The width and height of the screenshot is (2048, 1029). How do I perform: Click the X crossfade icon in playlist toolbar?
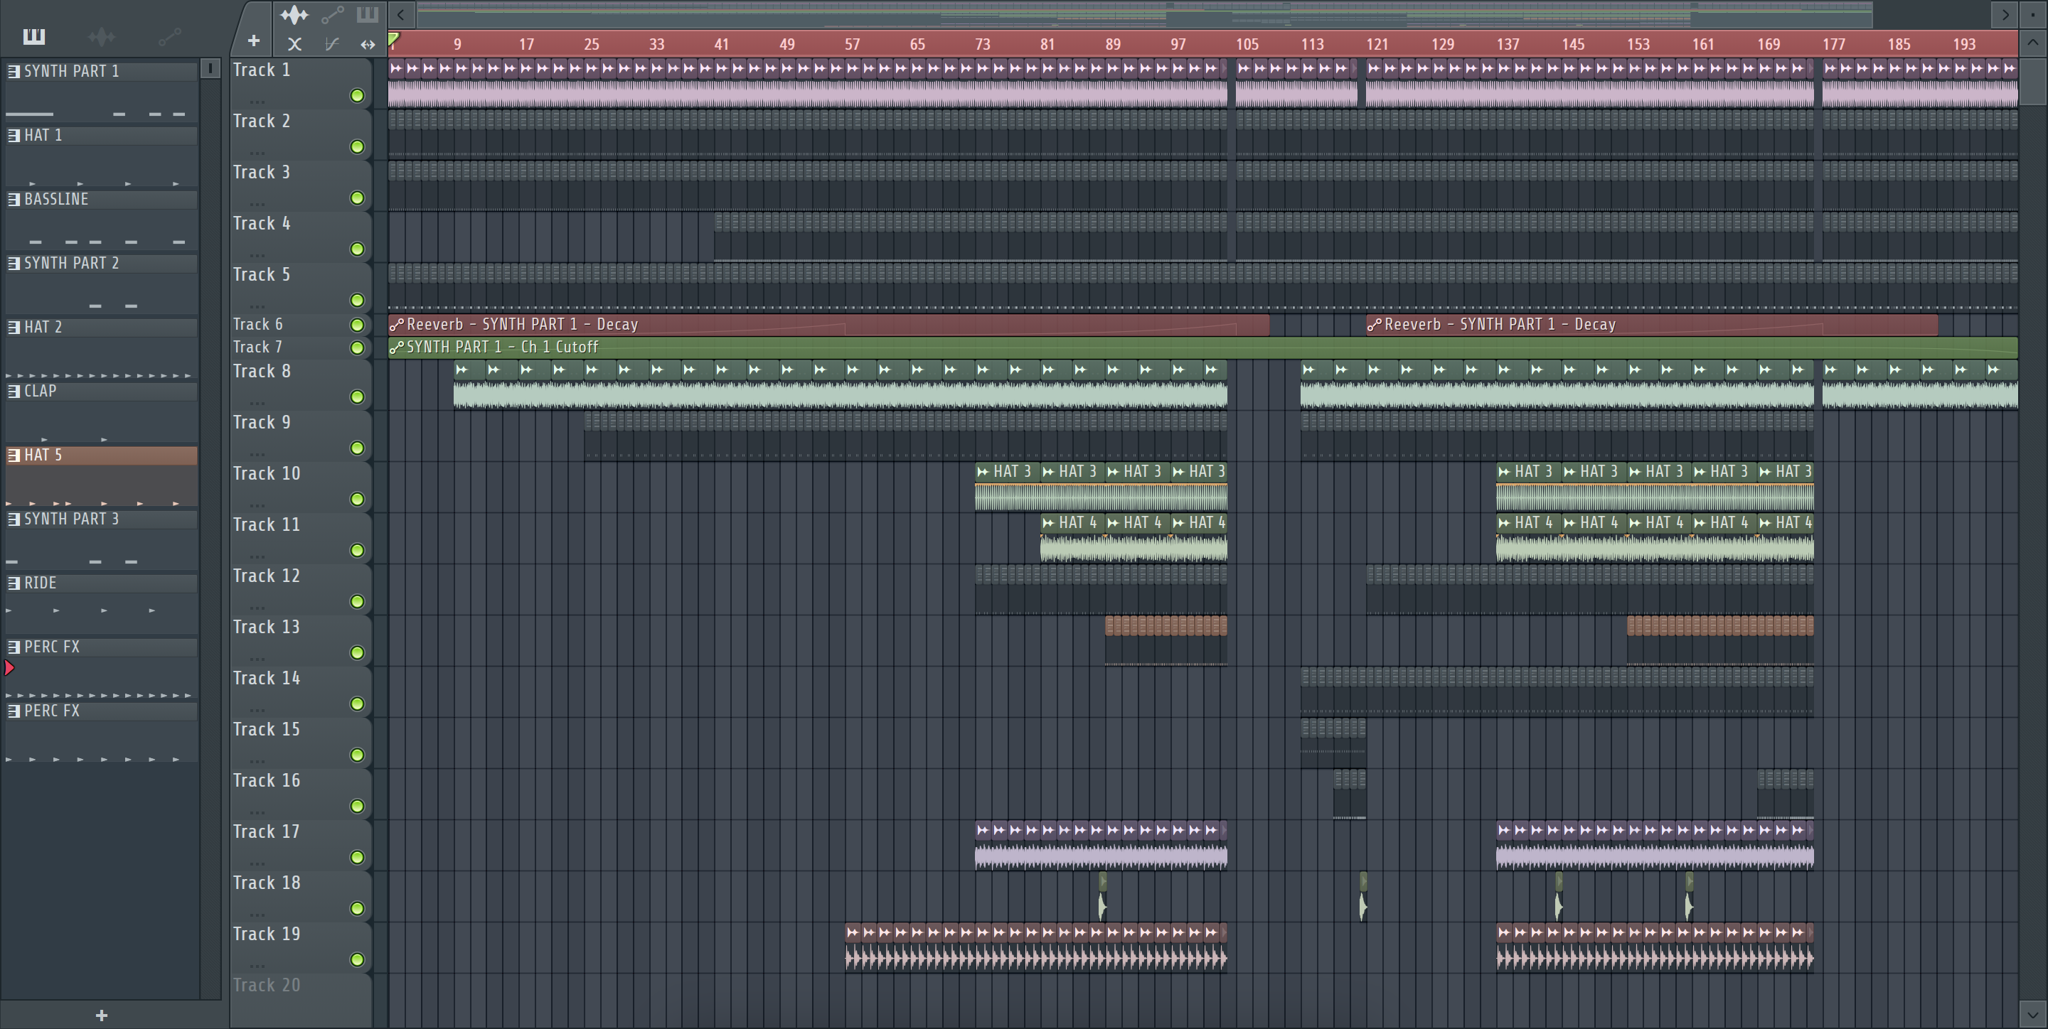click(x=294, y=45)
